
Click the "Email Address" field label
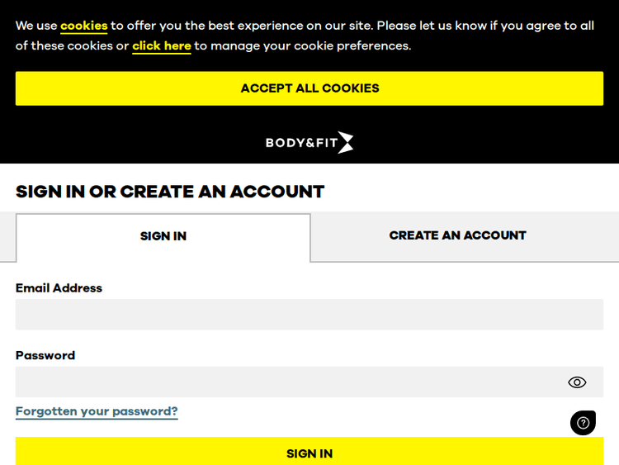(59, 288)
